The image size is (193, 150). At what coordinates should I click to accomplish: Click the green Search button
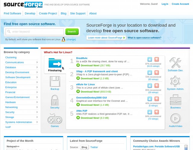[72, 32]
